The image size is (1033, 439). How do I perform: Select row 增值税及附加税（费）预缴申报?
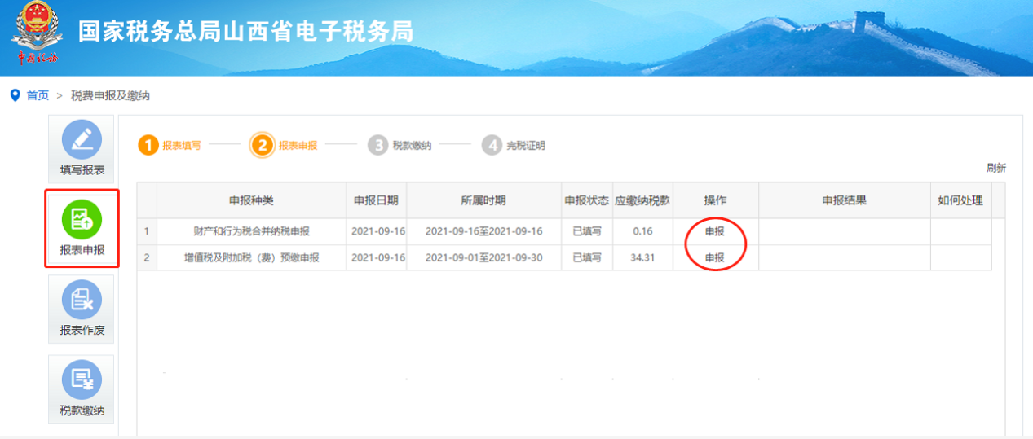(x=564, y=257)
